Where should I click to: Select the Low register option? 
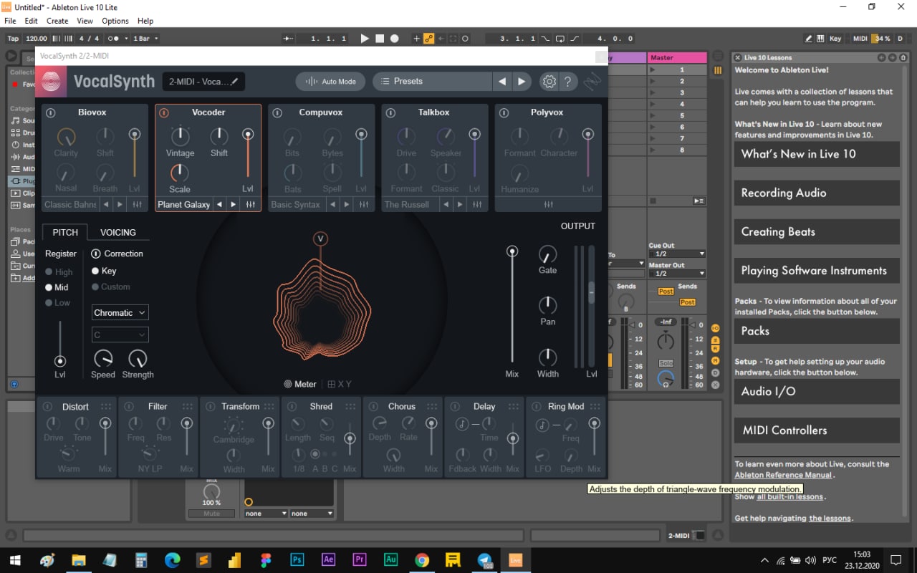click(57, 303)
